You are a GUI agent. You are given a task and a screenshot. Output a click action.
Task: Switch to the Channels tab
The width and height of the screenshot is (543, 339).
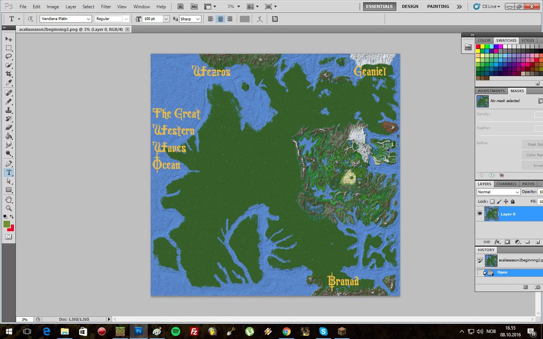506,184
